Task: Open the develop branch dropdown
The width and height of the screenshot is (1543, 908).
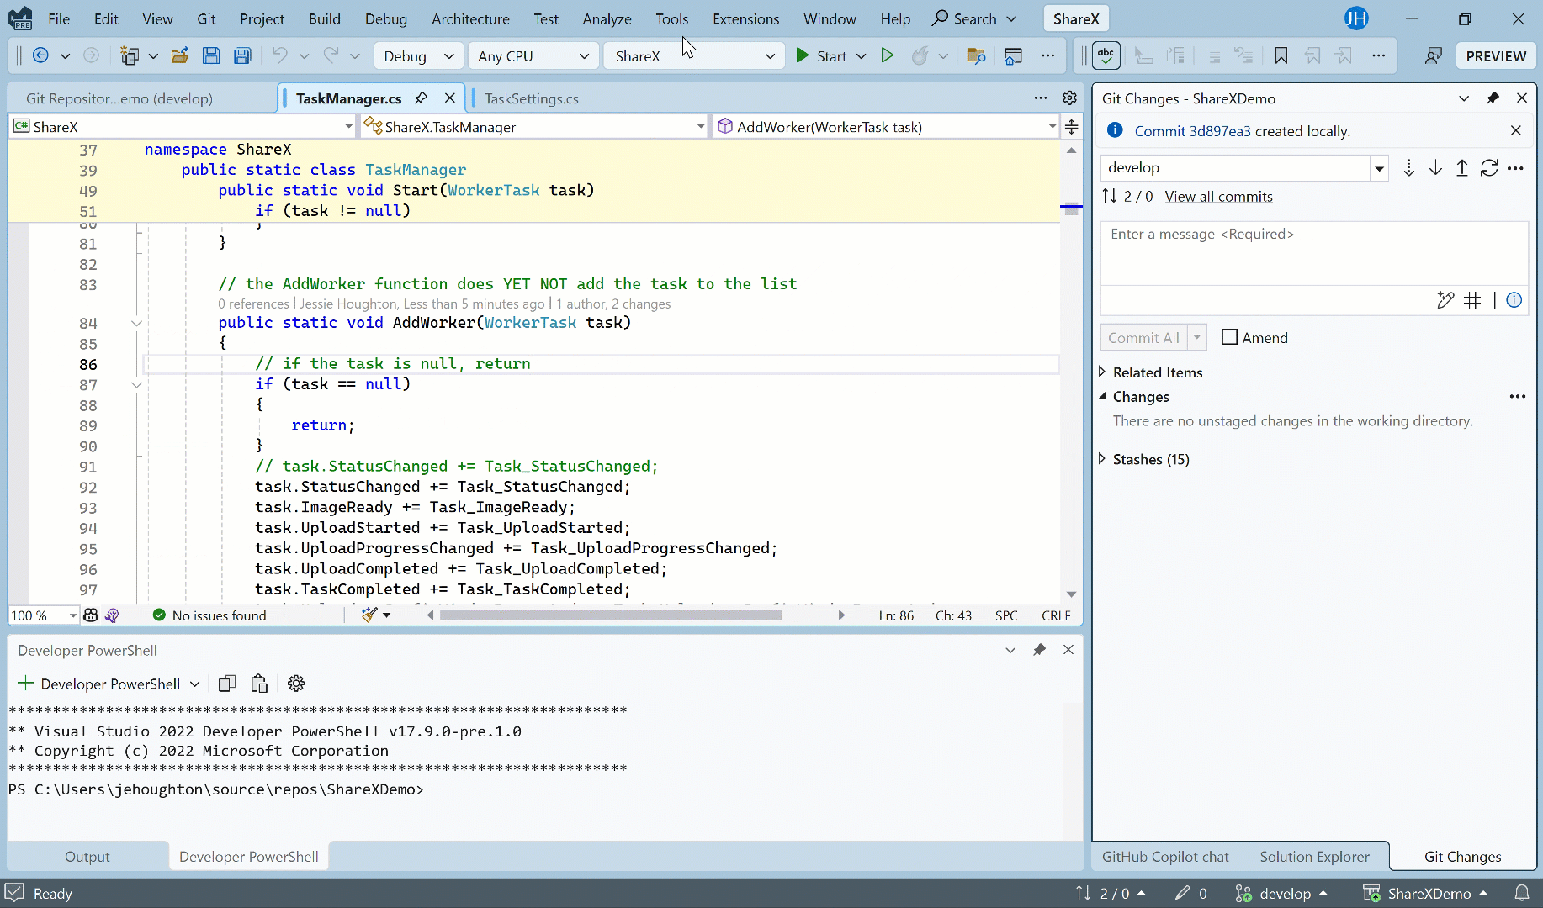Action: pos(1379,168)
